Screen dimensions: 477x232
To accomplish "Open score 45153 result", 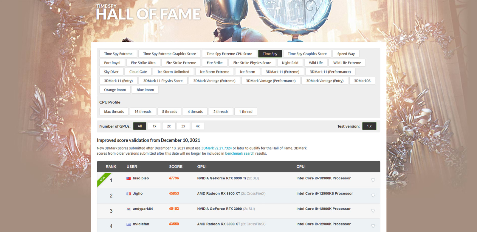I will pyautogui.click(x=174, y=209).
